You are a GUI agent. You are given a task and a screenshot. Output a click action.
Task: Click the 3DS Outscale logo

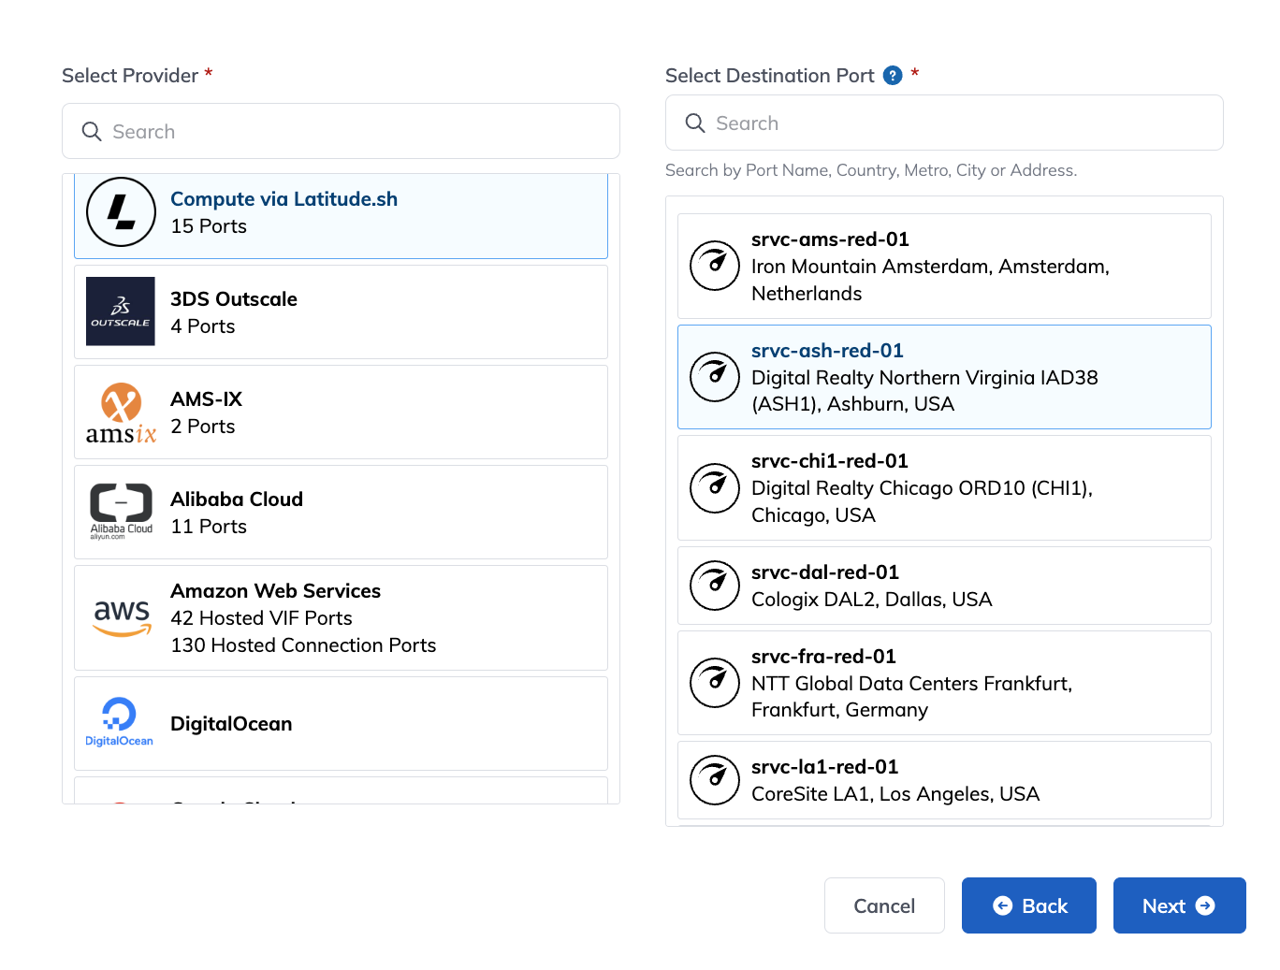tap(121, 311)
